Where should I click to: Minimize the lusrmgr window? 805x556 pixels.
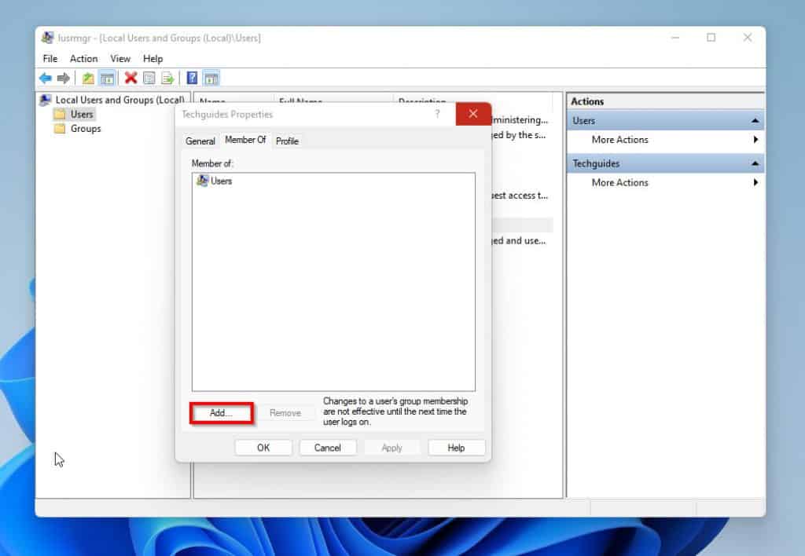coord(675,38)
